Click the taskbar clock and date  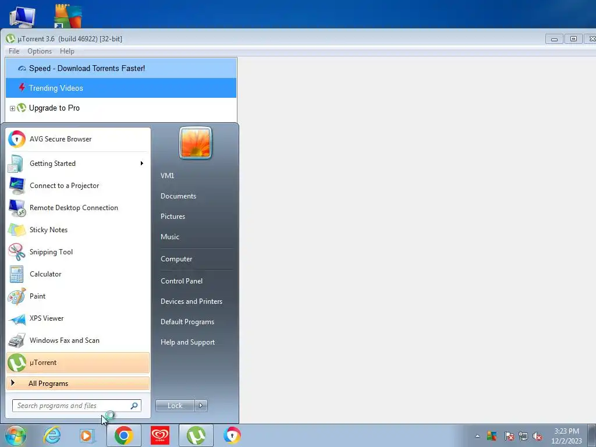coord(566,436)
